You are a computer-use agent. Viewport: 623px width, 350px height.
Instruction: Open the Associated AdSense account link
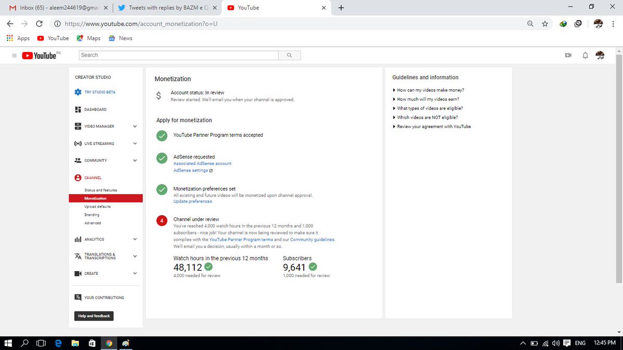202,163
